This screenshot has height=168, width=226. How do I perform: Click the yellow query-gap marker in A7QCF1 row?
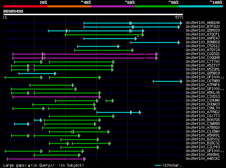click(x=138, y=36)
